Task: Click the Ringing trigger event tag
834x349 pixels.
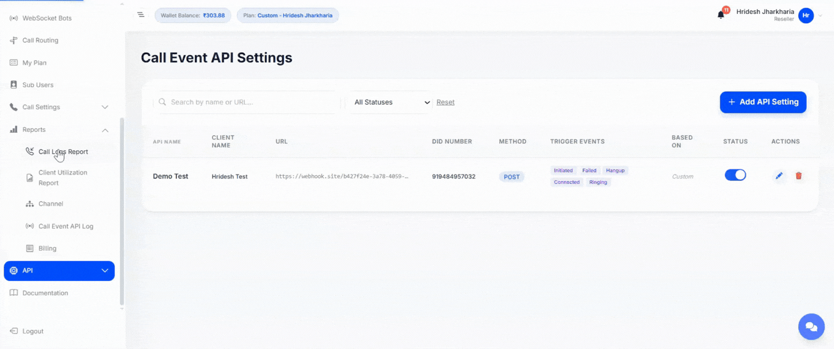Action: click(x=598, y=182)
